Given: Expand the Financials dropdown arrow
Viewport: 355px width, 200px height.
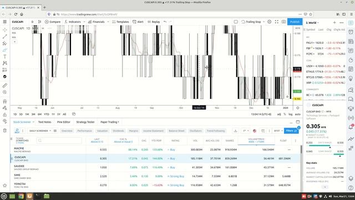Looking at the screenshot, I should pyautogui.click(x=108, y=22).
